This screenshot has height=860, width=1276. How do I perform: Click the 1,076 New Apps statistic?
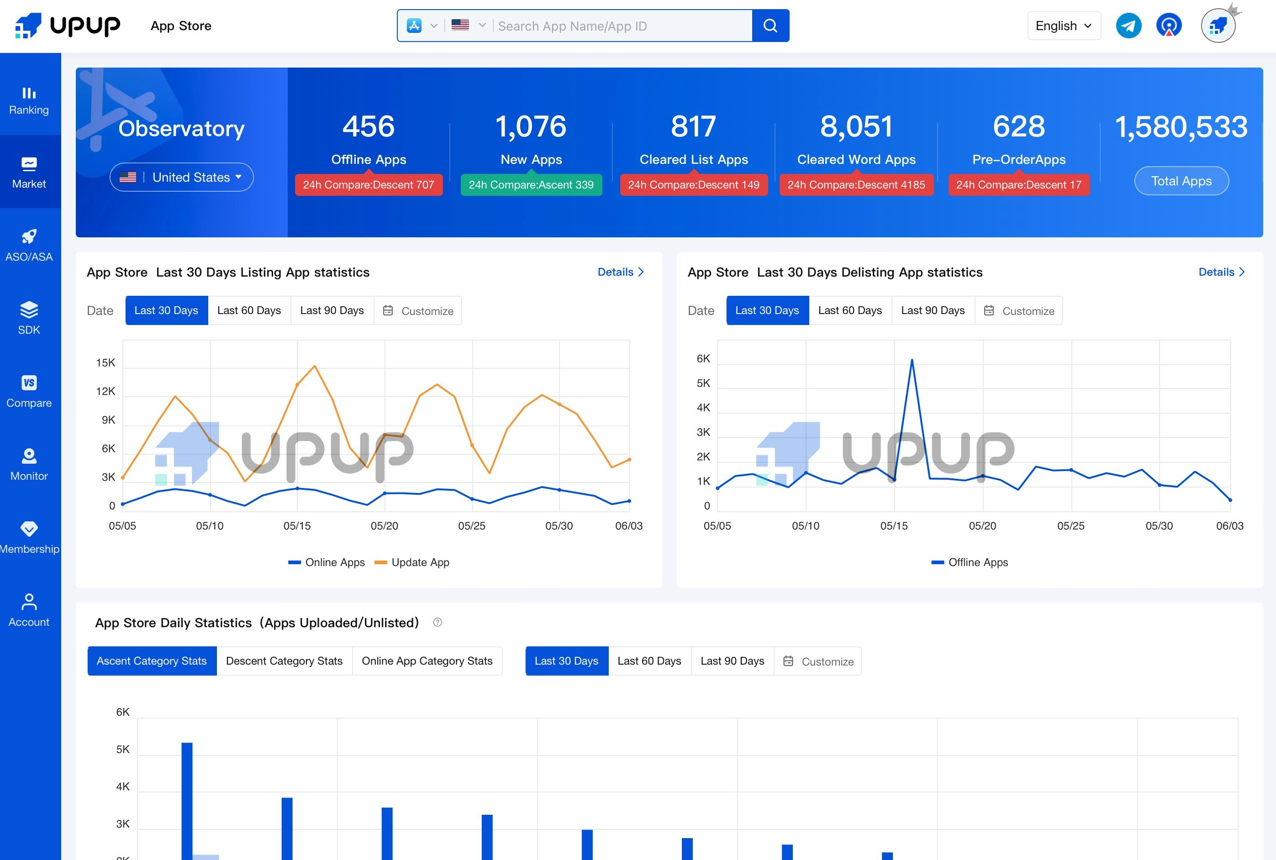click(531, 139)
